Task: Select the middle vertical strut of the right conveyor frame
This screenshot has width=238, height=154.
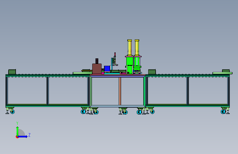Action: 187,90
